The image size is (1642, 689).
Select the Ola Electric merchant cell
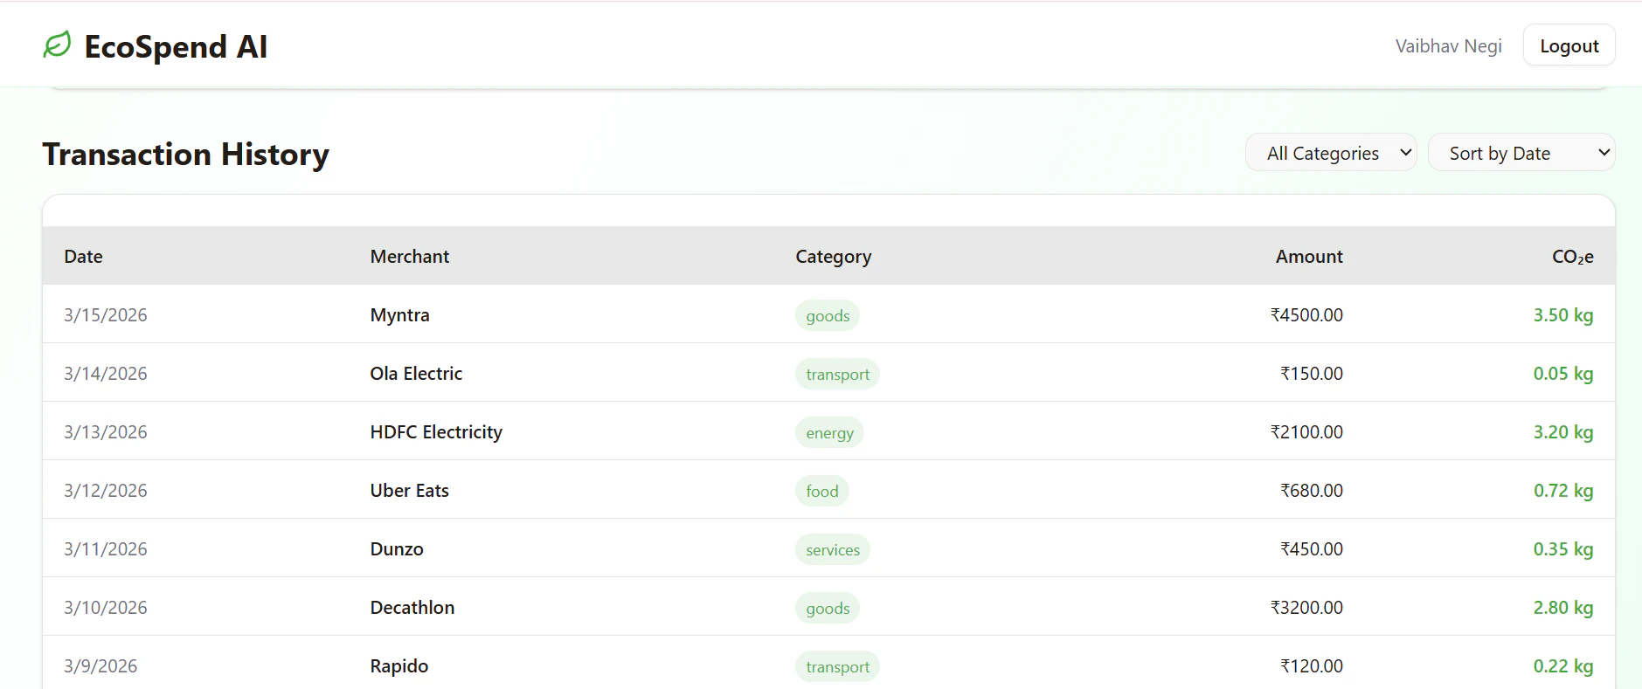pos(416,374)
